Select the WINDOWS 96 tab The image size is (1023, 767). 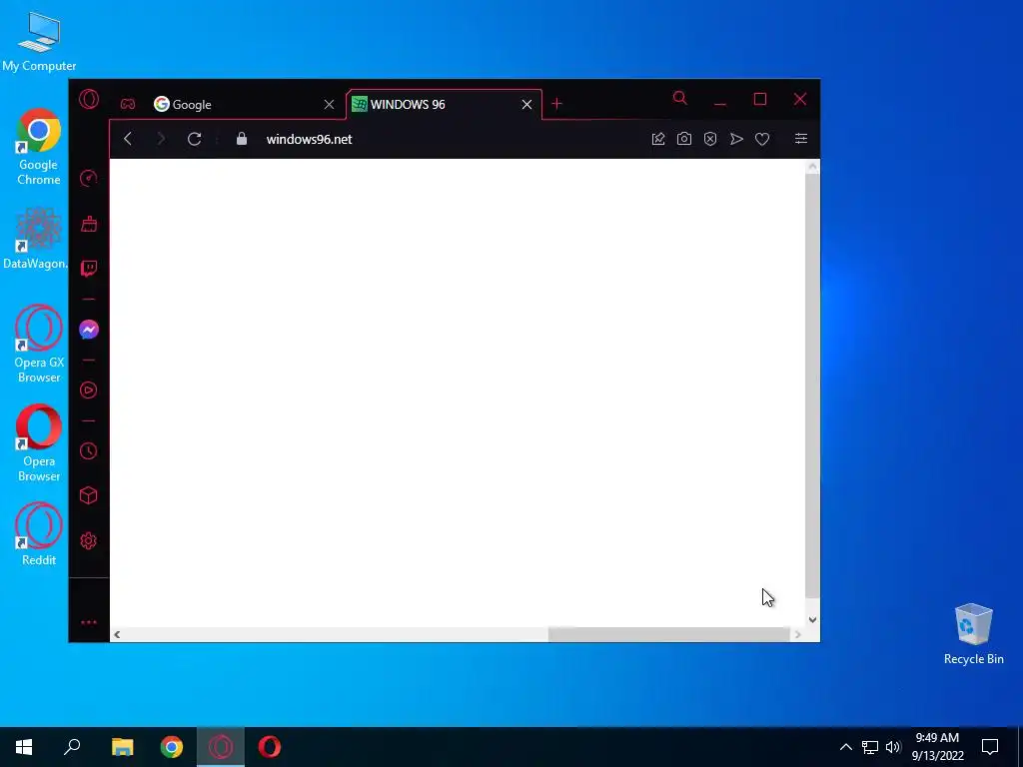pyautogui.click(x=444, y=104)
